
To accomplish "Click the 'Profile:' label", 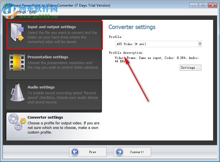I will coord(116,37).
